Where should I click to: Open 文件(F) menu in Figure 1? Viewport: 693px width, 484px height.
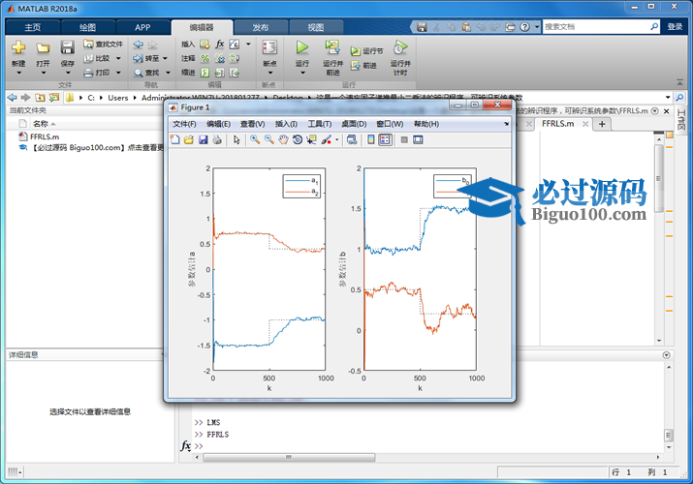coord(184,124)
